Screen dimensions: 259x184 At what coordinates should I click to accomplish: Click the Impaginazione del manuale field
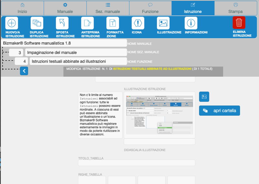tap(76, 53)
